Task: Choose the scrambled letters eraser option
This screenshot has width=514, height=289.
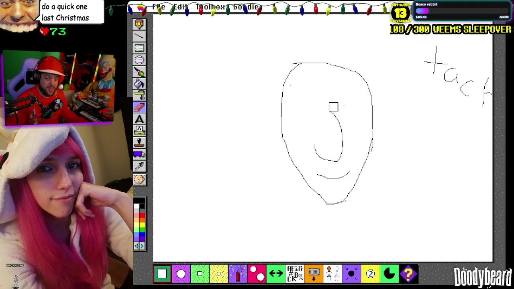Action: tap(295, 274)
